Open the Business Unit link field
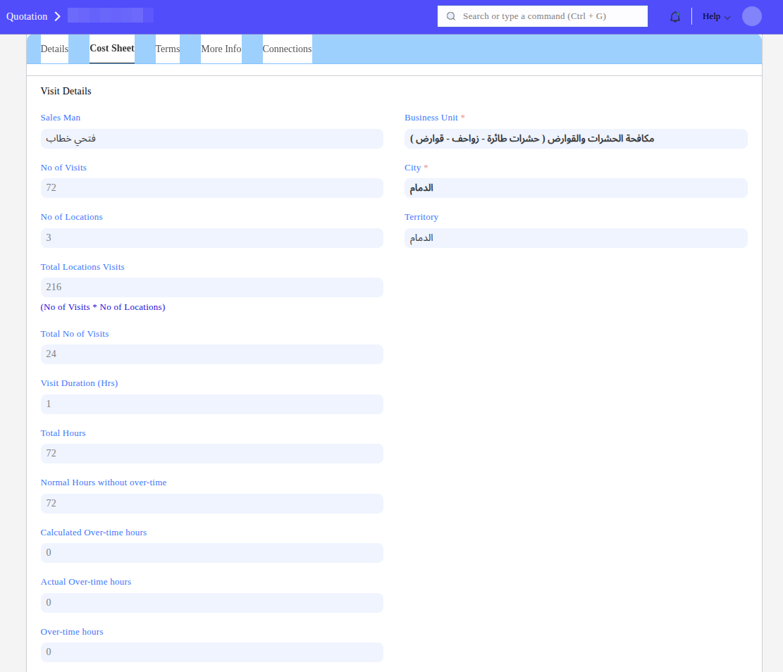The width and height of the screenshot is (783, 672). pyautogui.click(x=575, y=139)
